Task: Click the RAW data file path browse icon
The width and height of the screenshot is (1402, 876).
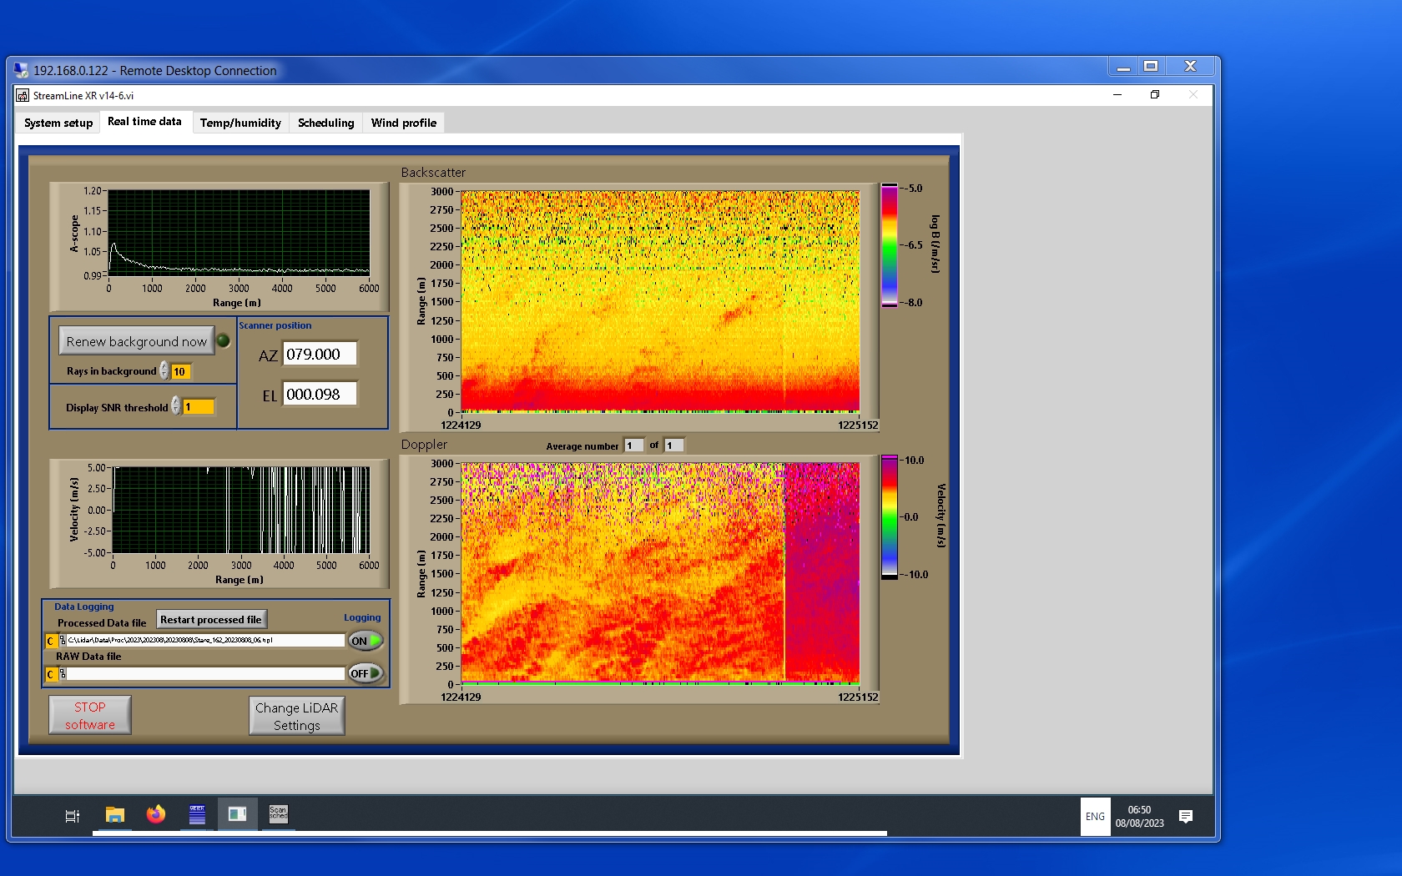Action: point(63,674)
